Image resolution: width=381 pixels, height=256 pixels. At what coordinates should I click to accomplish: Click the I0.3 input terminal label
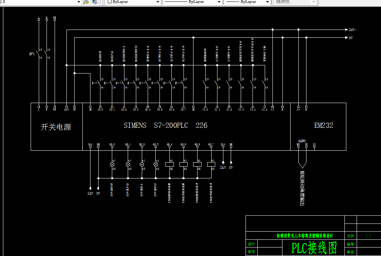pyautogui.click(x=136, y=110)
